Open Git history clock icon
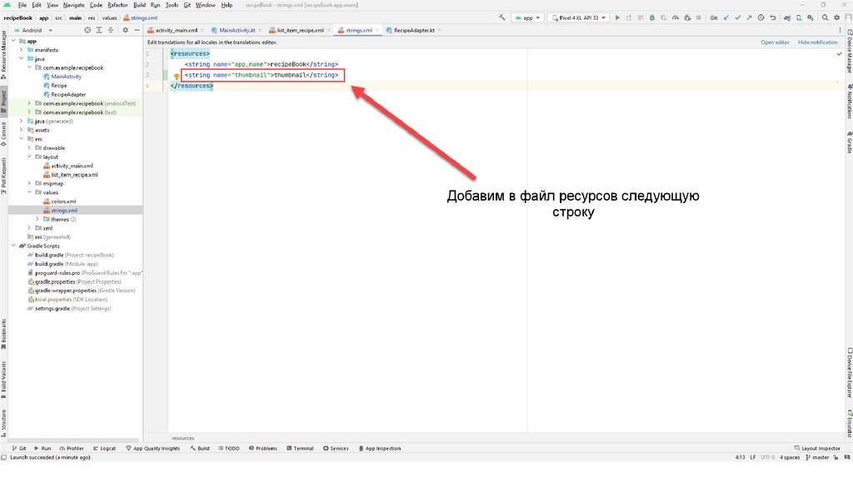The width and height of the screenshot is (853, 478). [x=761, y=17]
